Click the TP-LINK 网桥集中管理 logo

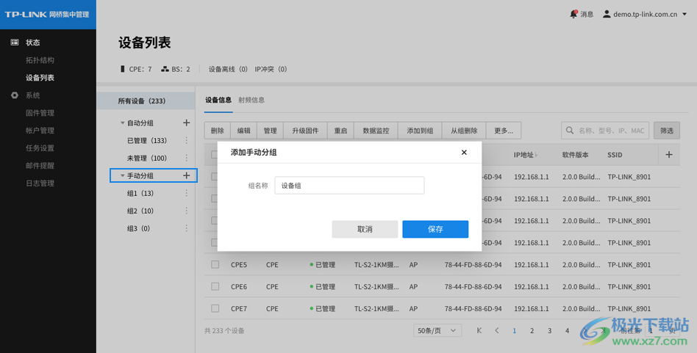click(46, 14)
